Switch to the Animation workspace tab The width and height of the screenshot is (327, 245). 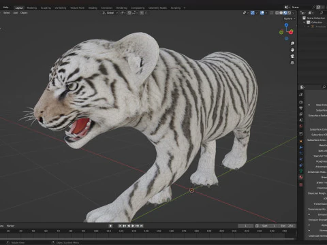coord(106,8)
